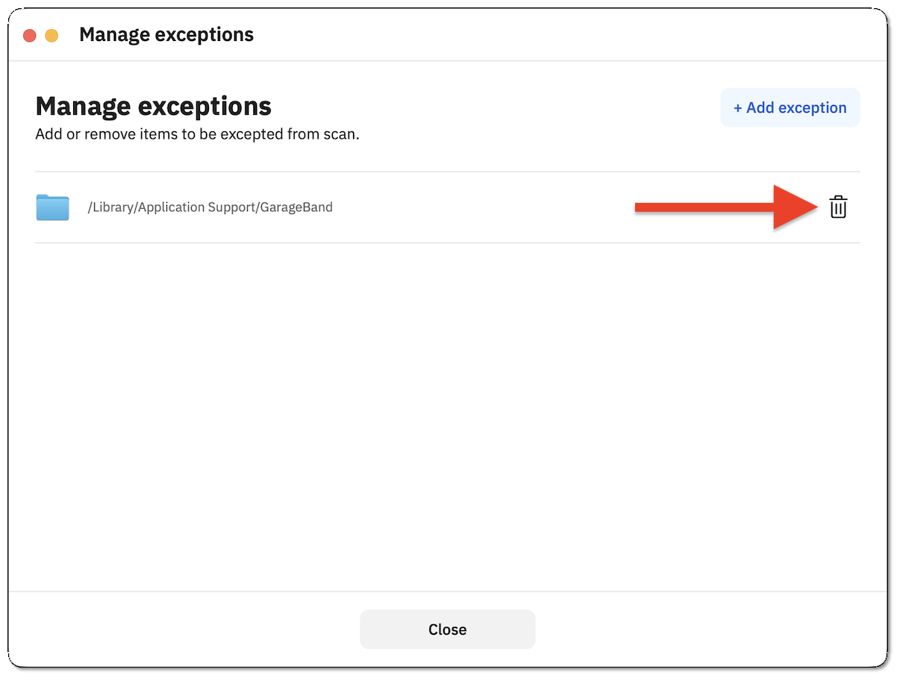
Task: Click the + Add exception button
Action: 790,107
